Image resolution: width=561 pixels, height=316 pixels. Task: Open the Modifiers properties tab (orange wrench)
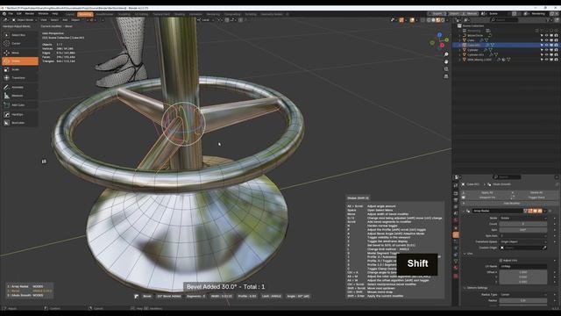(456, 235)
